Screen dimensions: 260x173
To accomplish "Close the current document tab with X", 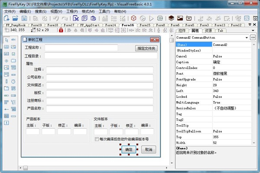I will (x=254, y=25).
